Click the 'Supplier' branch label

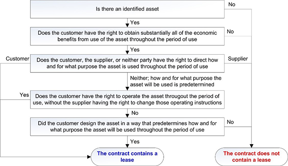coord(238,59)
